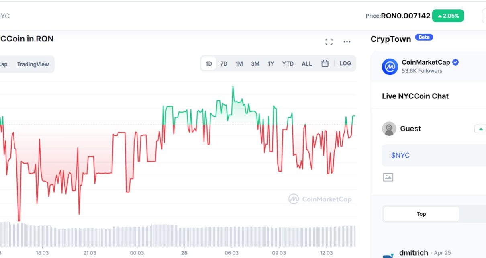This screenshot has height=258, width=486.
Task: Click the RON0.007142 price value
Action: [406, 16]
